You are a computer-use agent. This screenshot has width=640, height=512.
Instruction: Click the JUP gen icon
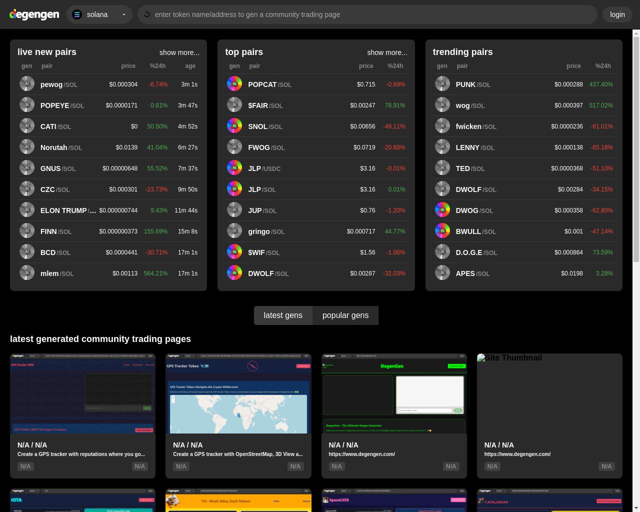[x=234, y=209]
